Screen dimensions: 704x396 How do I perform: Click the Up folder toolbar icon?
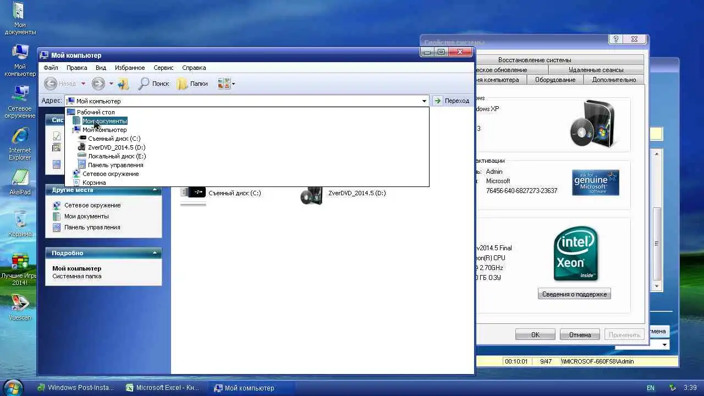pos(123,84)
